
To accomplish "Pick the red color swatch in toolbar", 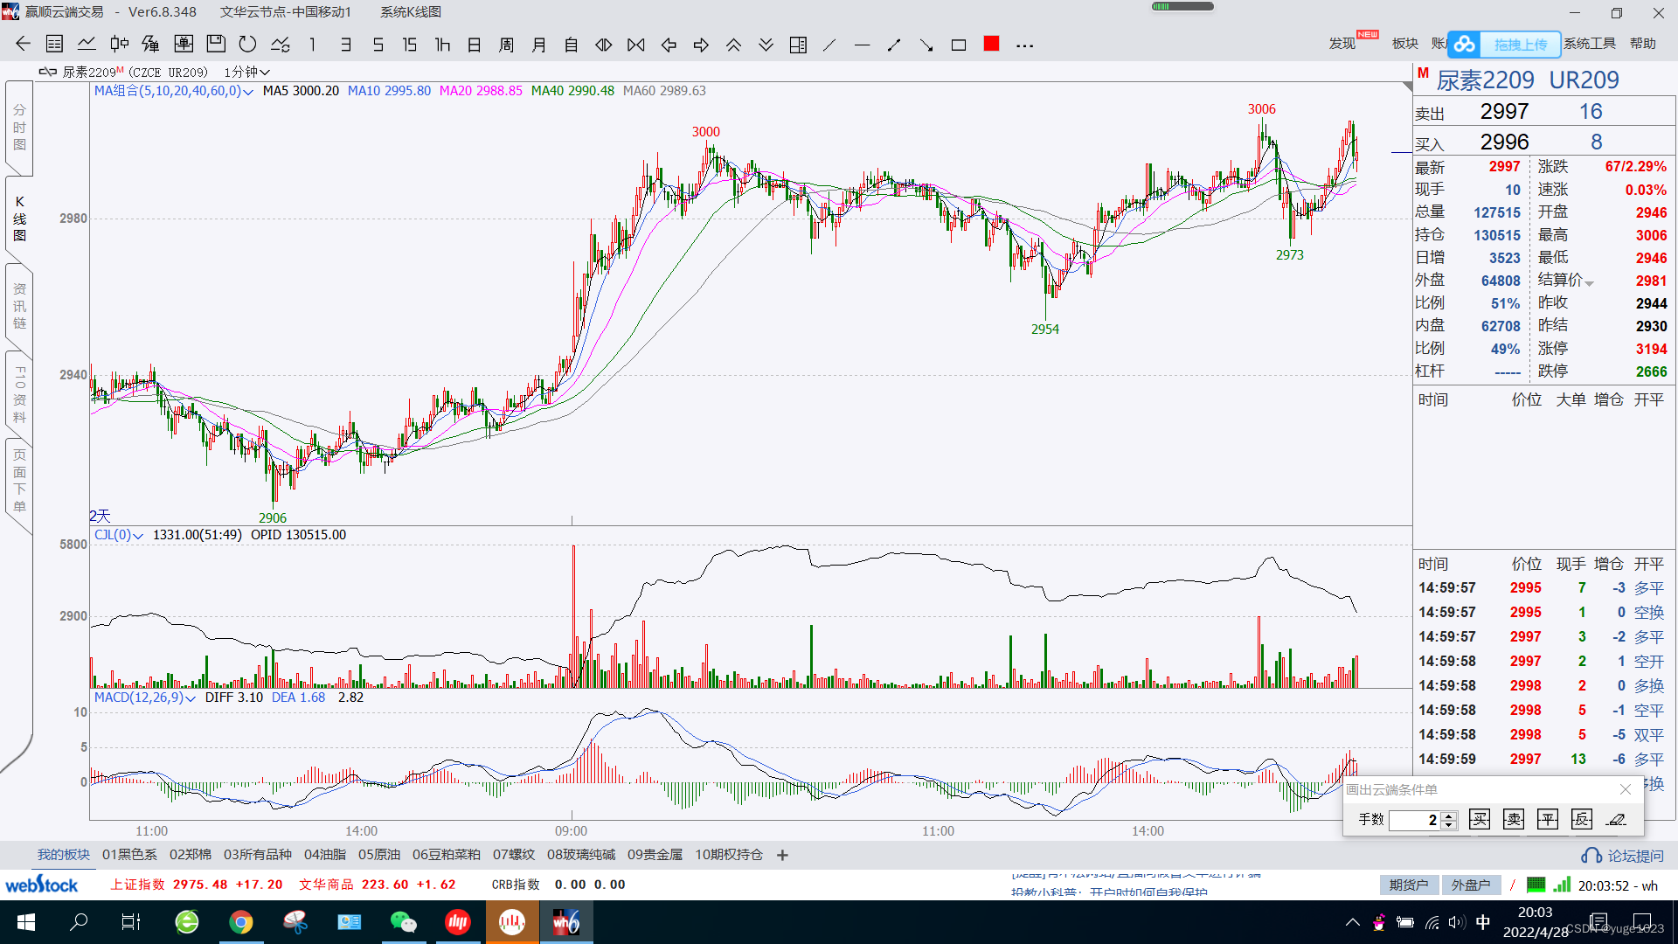I will [x=991, y=44].
